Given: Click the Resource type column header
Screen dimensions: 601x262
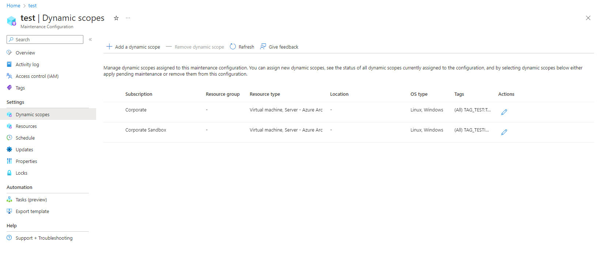Looking at the screenshot, I should pos(265,94).
